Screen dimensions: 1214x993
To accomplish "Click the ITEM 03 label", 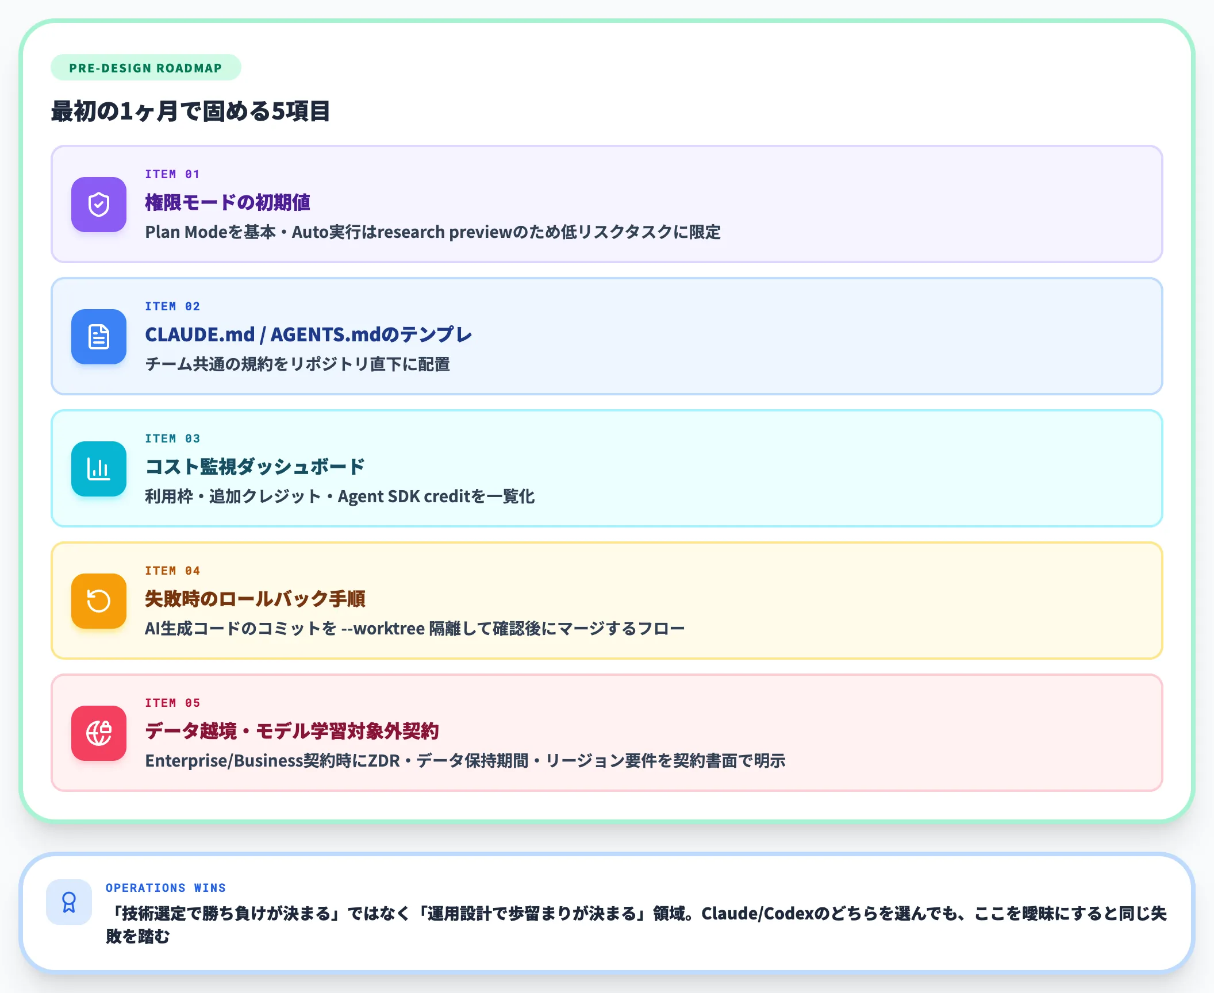I will (172, 438).
